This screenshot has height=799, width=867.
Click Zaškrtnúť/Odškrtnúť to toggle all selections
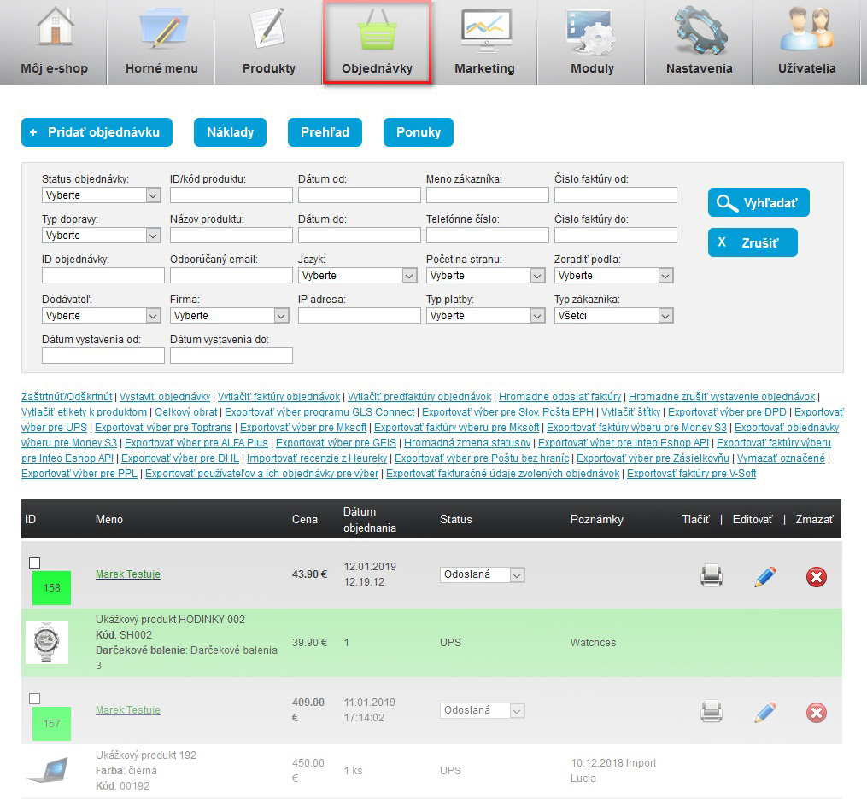tap(67, 397)
